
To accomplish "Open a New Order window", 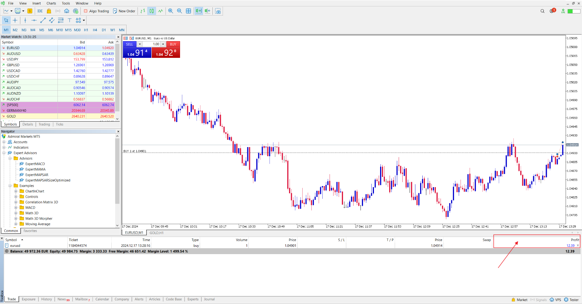I will (124, 11).
